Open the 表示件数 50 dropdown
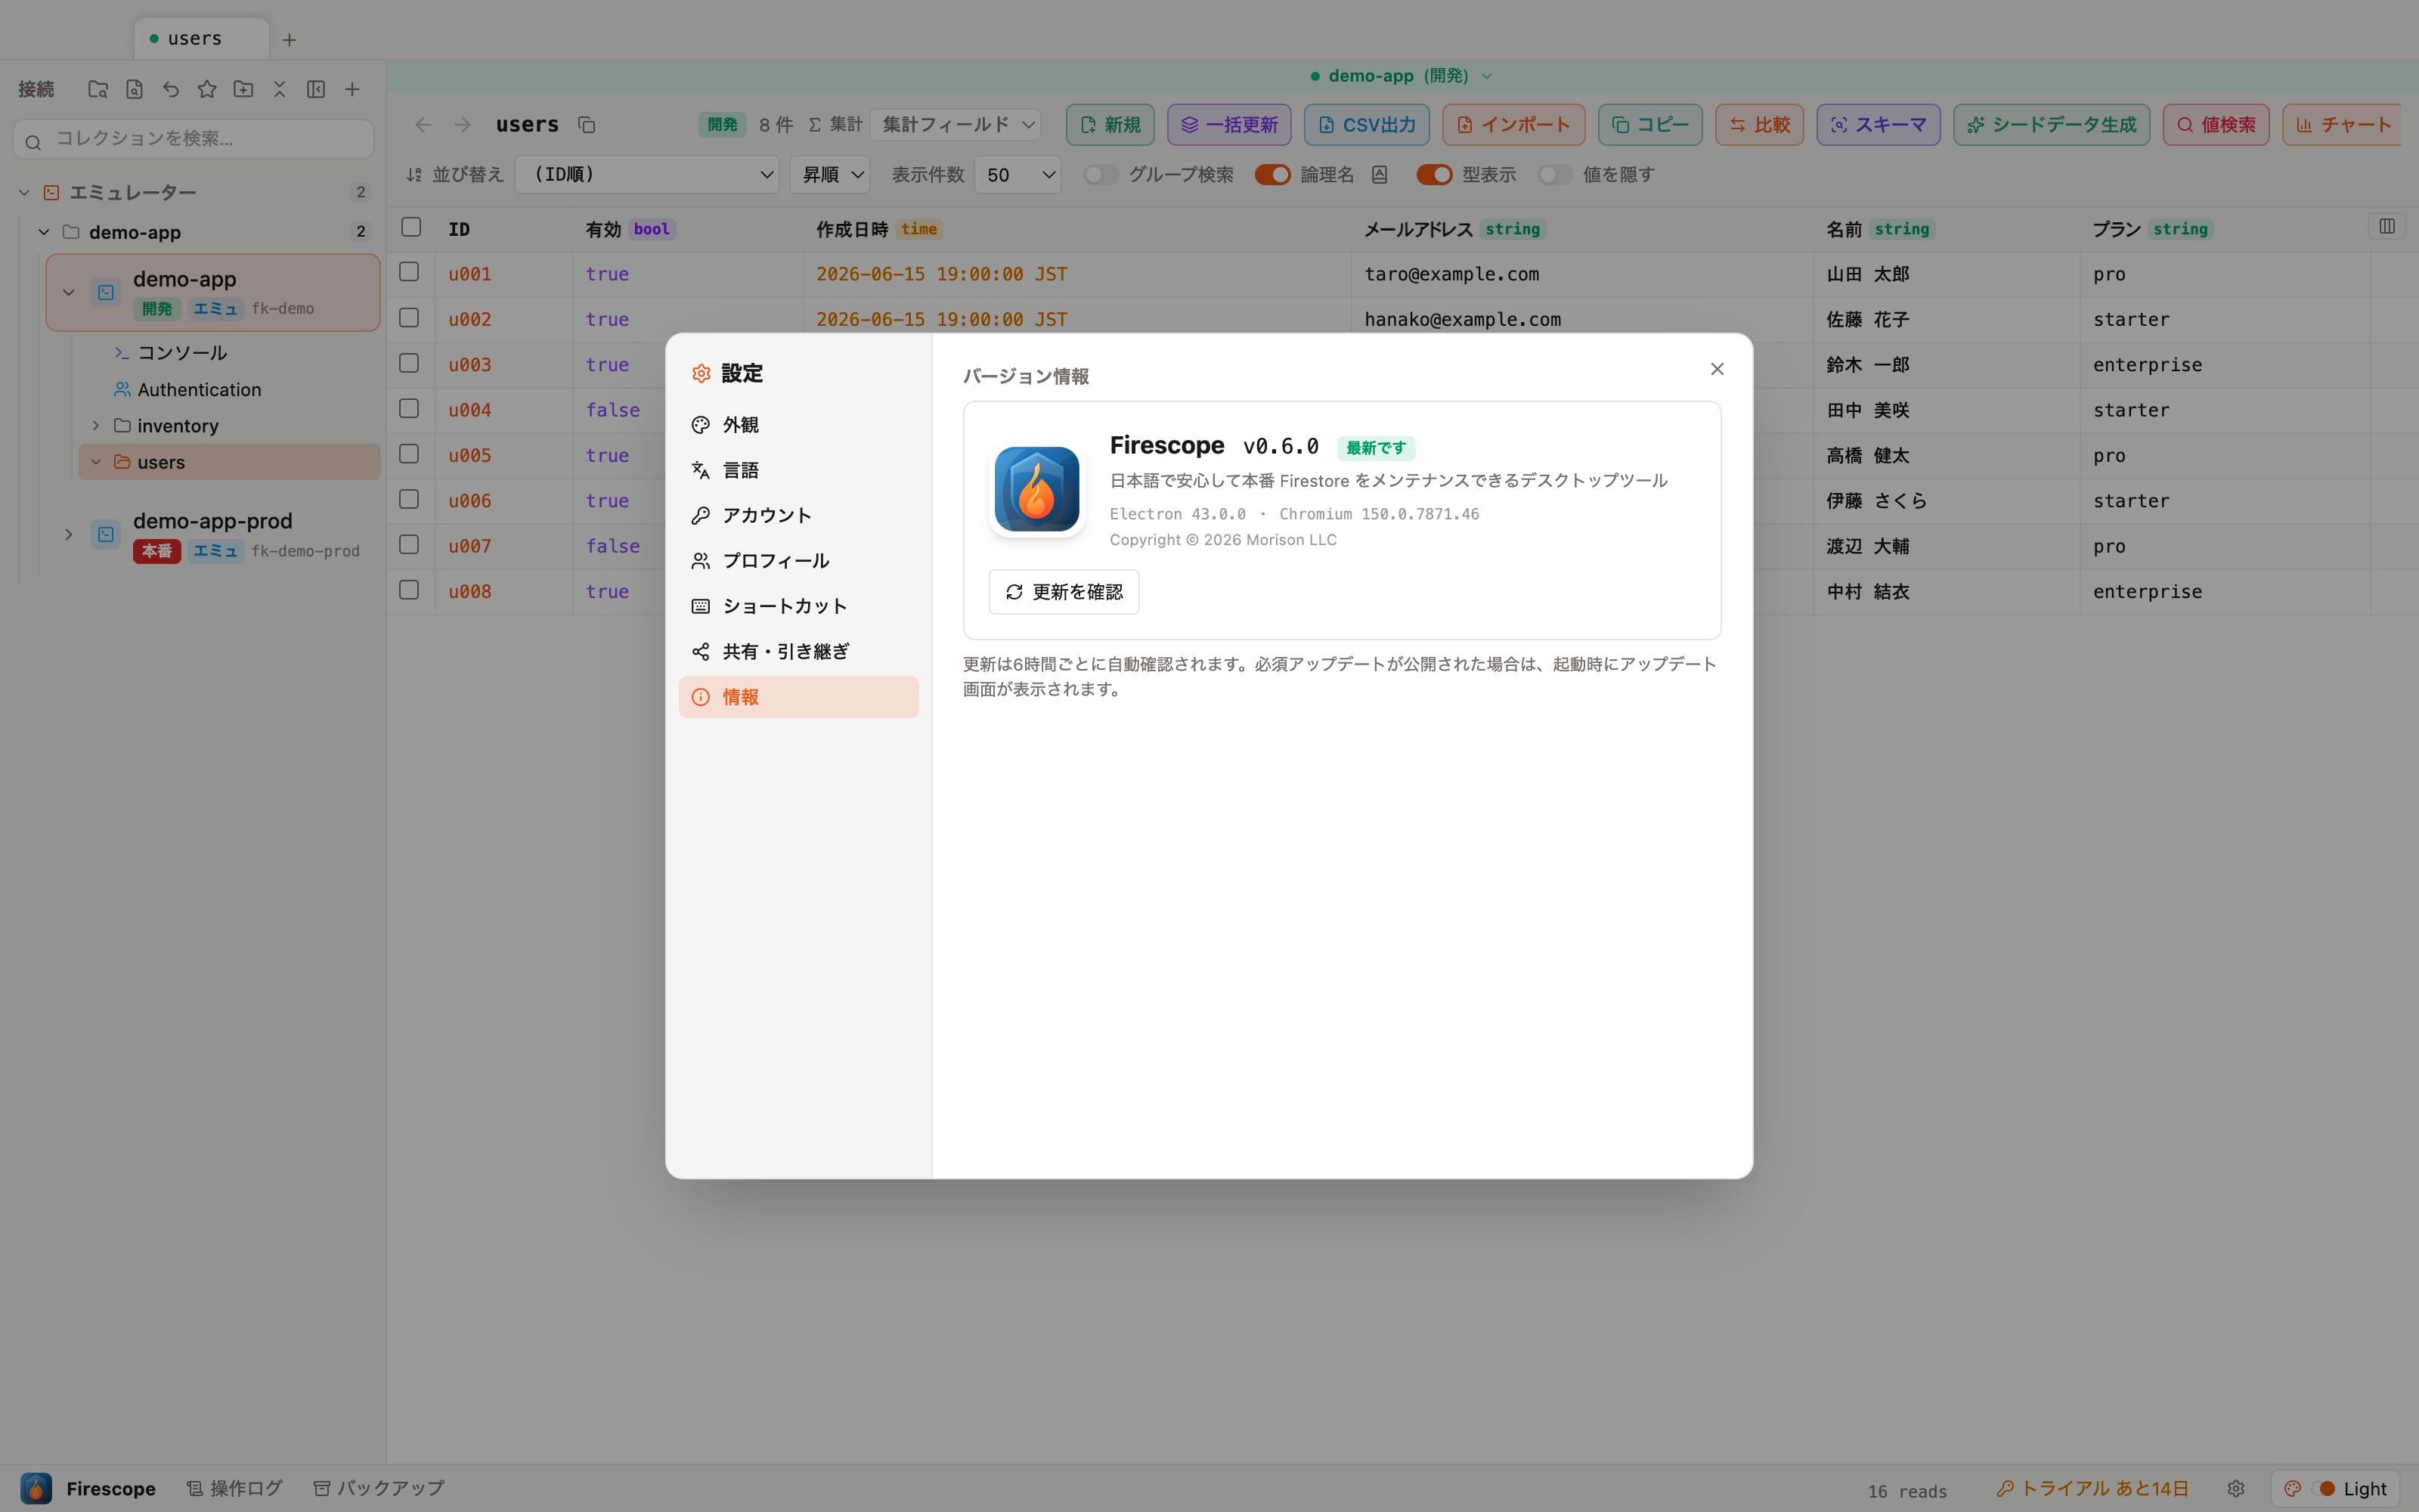The image size is (2419, 1512). click(1017, 175)
